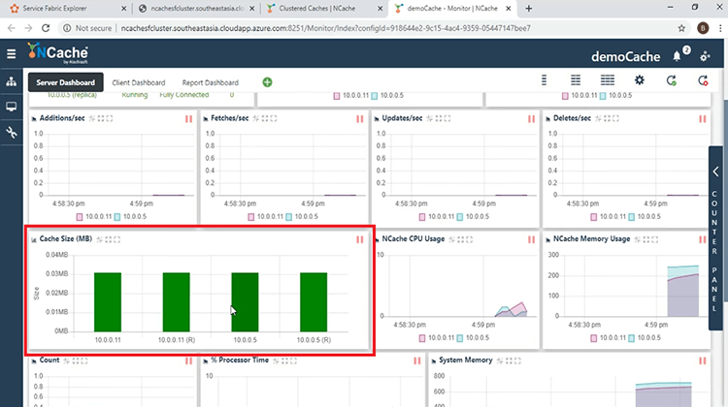The image size is (728, 407).
Task: Bookmark this page with star icon
Action: click(x=681, y=28)
